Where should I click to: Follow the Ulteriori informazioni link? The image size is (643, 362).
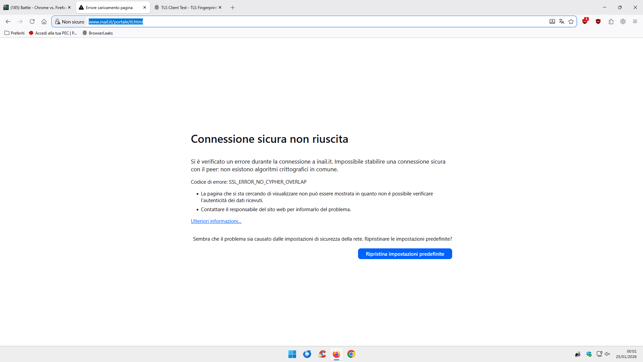click(216, 221)
